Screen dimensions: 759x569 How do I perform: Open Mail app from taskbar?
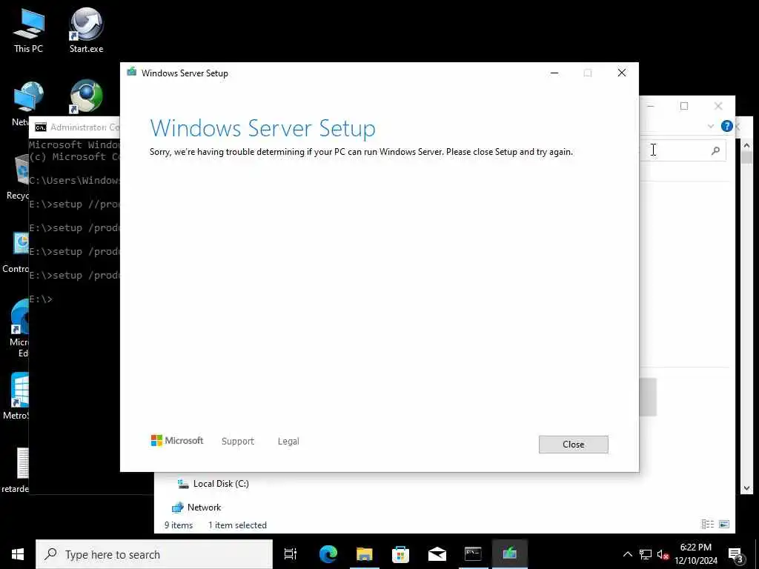(x=437, y=554)
